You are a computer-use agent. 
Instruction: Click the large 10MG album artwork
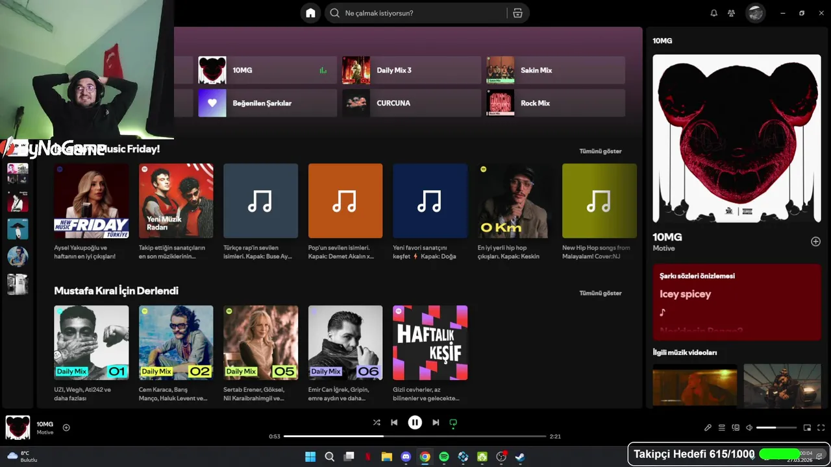737,138
